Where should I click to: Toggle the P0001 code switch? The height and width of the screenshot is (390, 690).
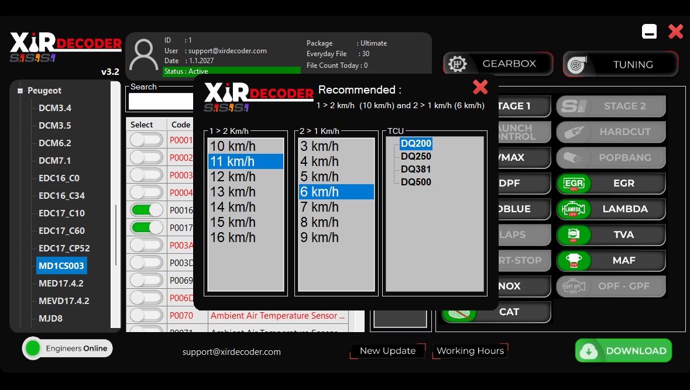146,140
